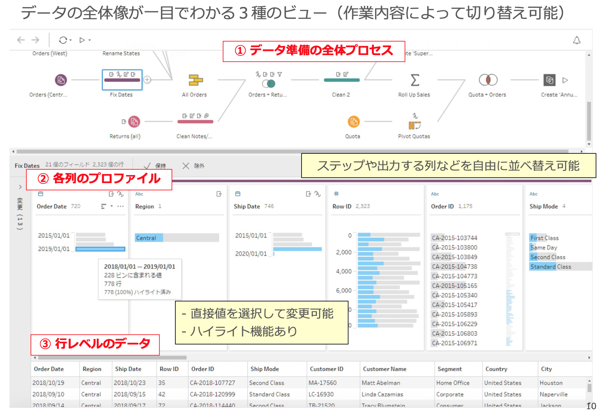Click the date type icon of Ship Date

[x=238, y=194]
